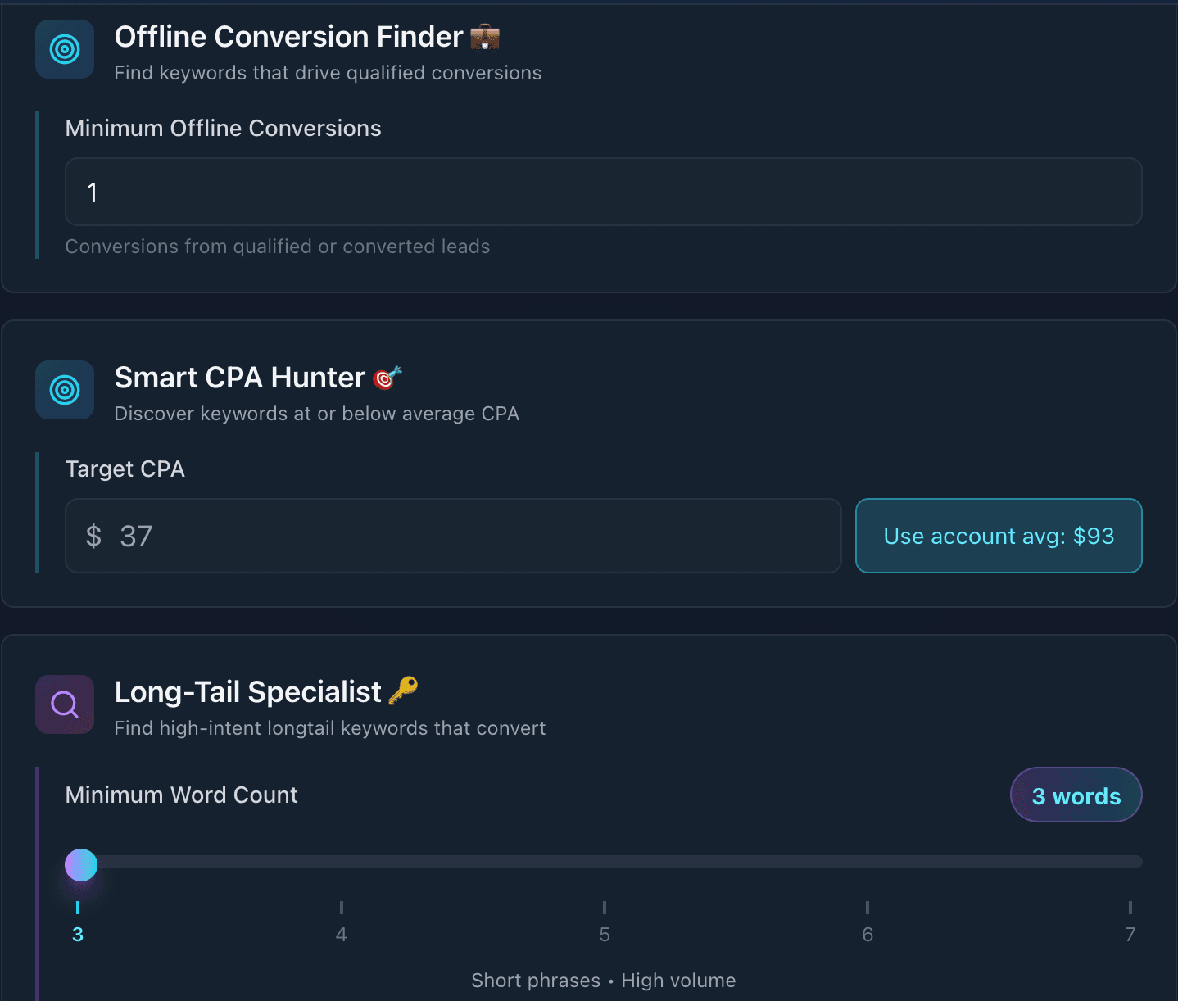Click the Minimum Word Count slider handle
This screenshot has width=1178, height=1001.
pyautogui.click(x=81, y=865)
